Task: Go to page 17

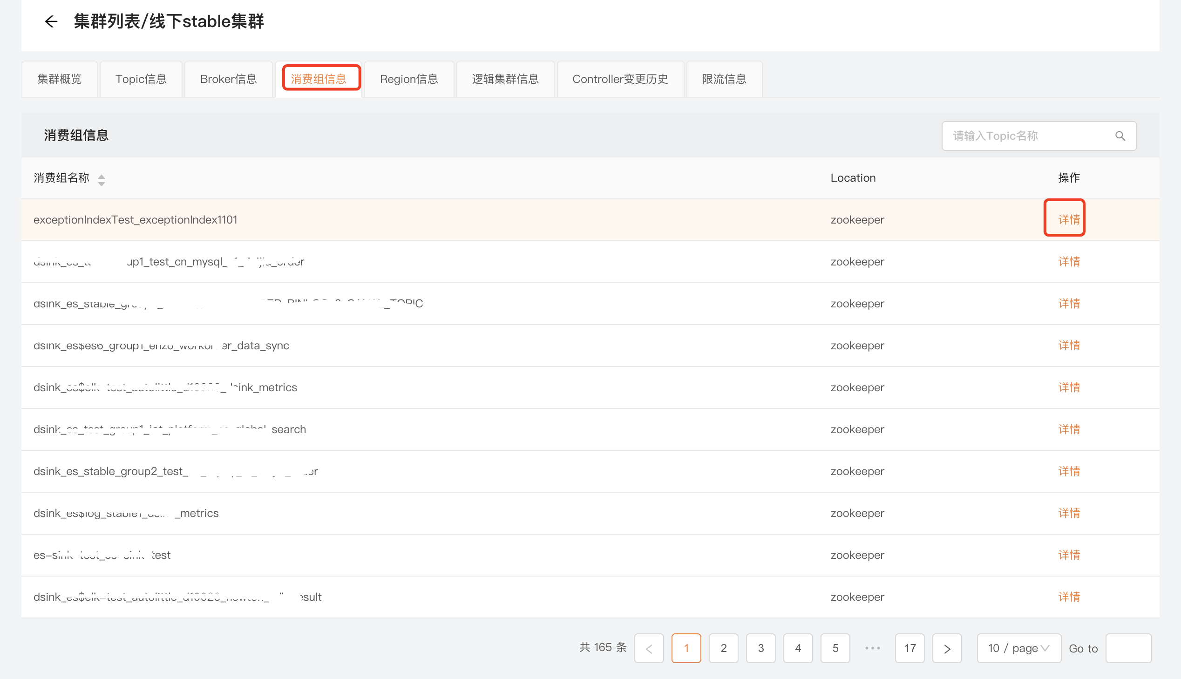Action: tap(910, 648)
